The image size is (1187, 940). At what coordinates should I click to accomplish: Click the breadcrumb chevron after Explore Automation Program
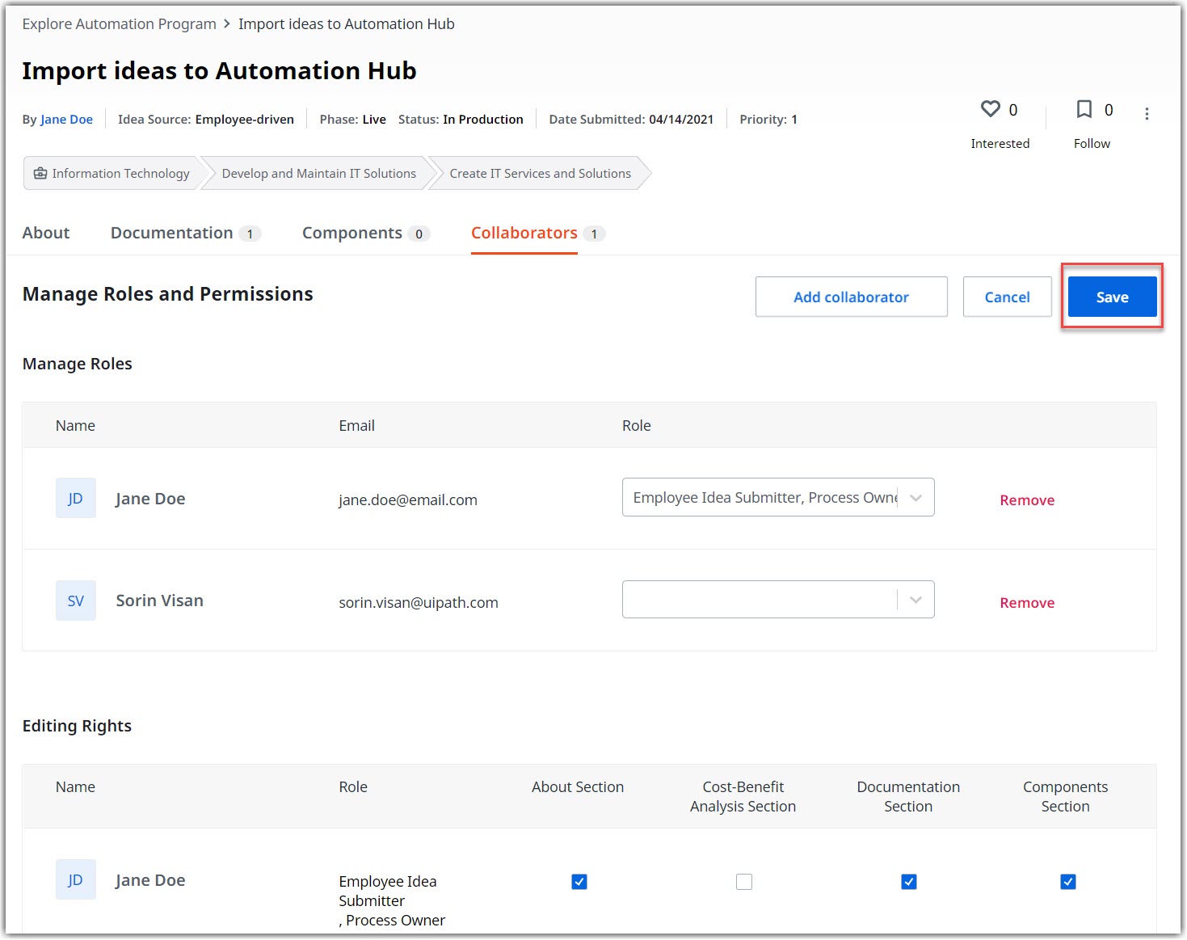pyautogui.click(x=227, y=24)
